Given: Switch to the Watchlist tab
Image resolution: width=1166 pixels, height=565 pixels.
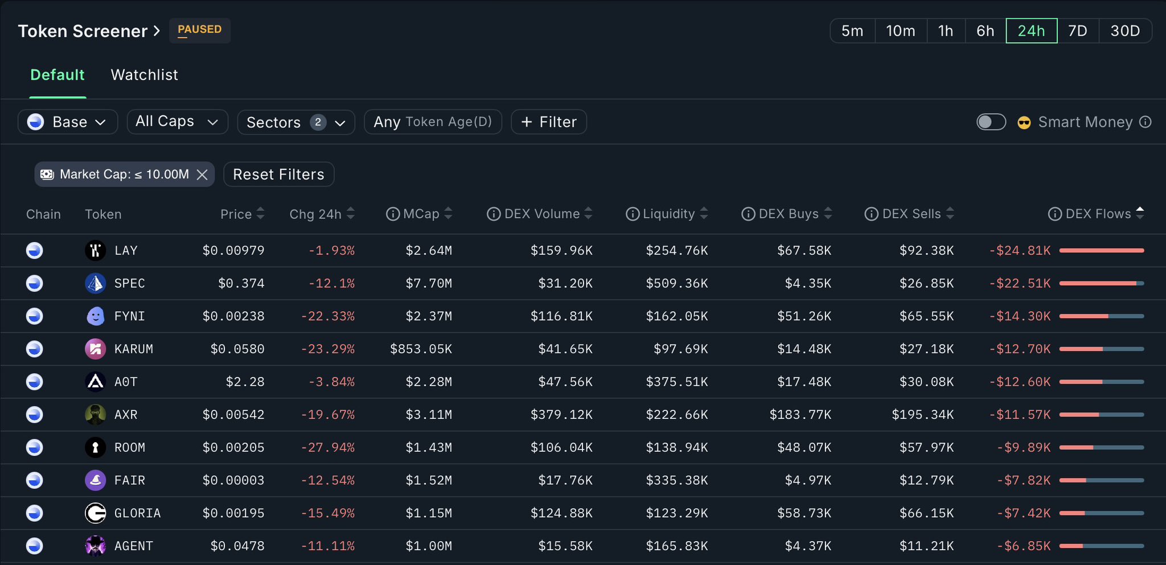Looking at the screenshot, I should [144, 75].
